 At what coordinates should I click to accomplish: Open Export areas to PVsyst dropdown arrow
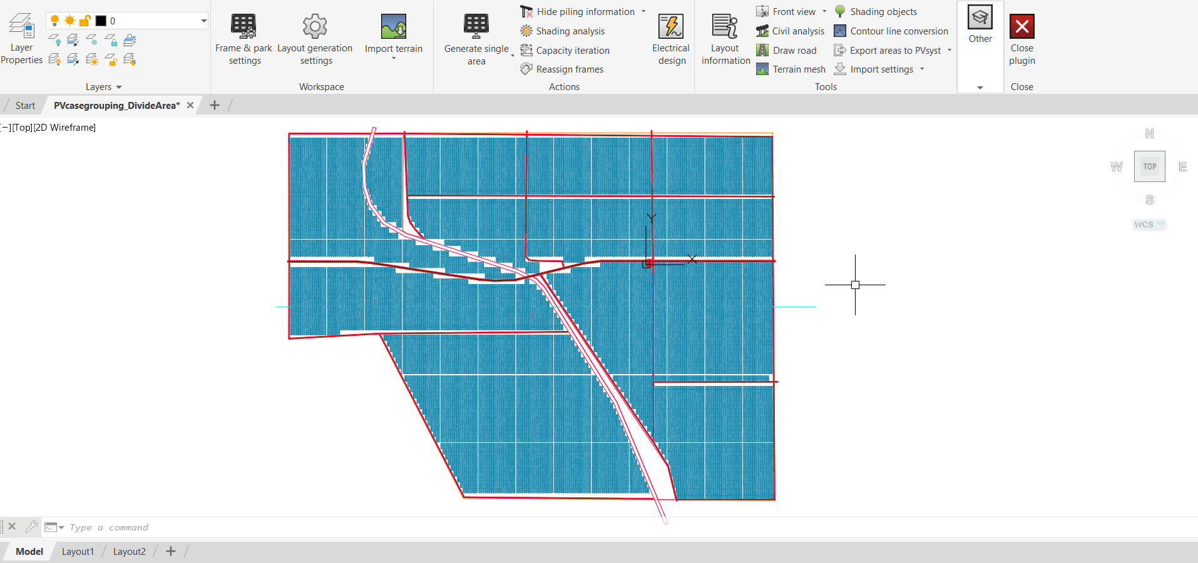tap(950, 51)
